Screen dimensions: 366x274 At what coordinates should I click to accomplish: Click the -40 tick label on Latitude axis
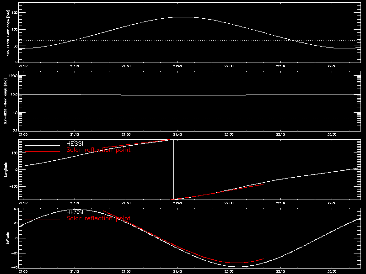(15, 267)
